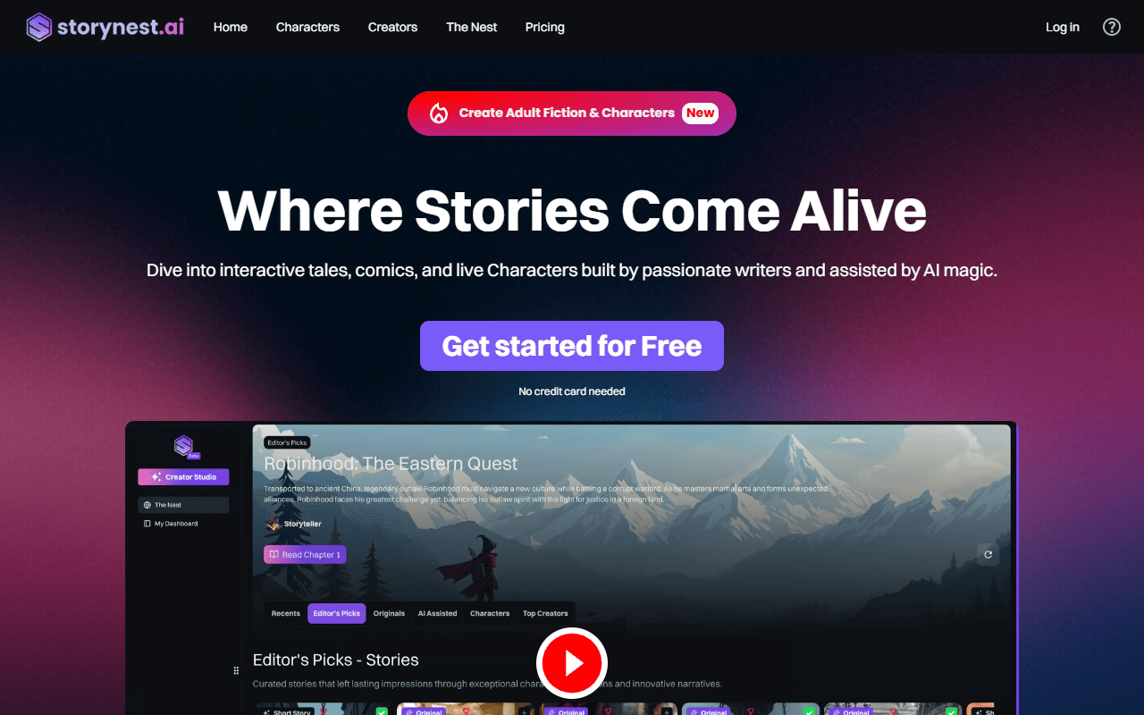Open the Creators nav item
This screenshot has height=715, width=1144.
pyautogui.click(x=392, y=27)
